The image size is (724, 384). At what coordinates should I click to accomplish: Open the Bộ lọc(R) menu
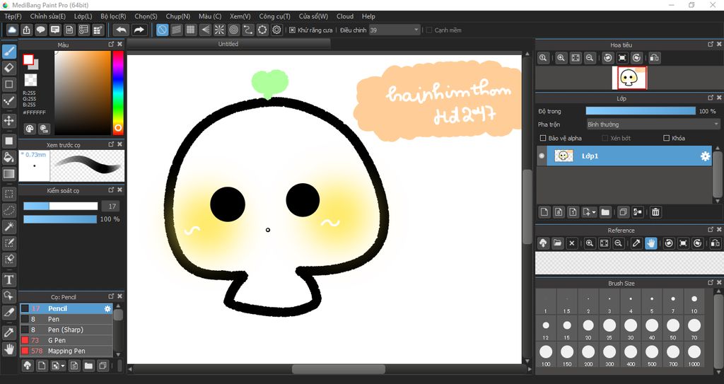[113, 16]
